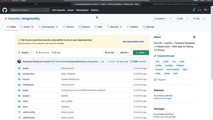Click the About settings gear icon
Screen dimensions: 213x120
click(x=194, y=37)
